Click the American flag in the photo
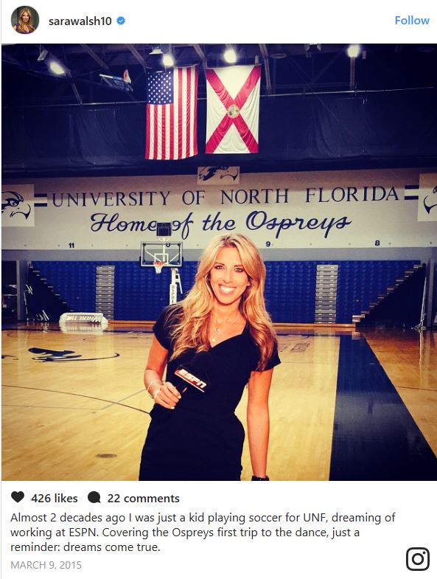This screenshot has height=579, width=437. coord(172,113)
